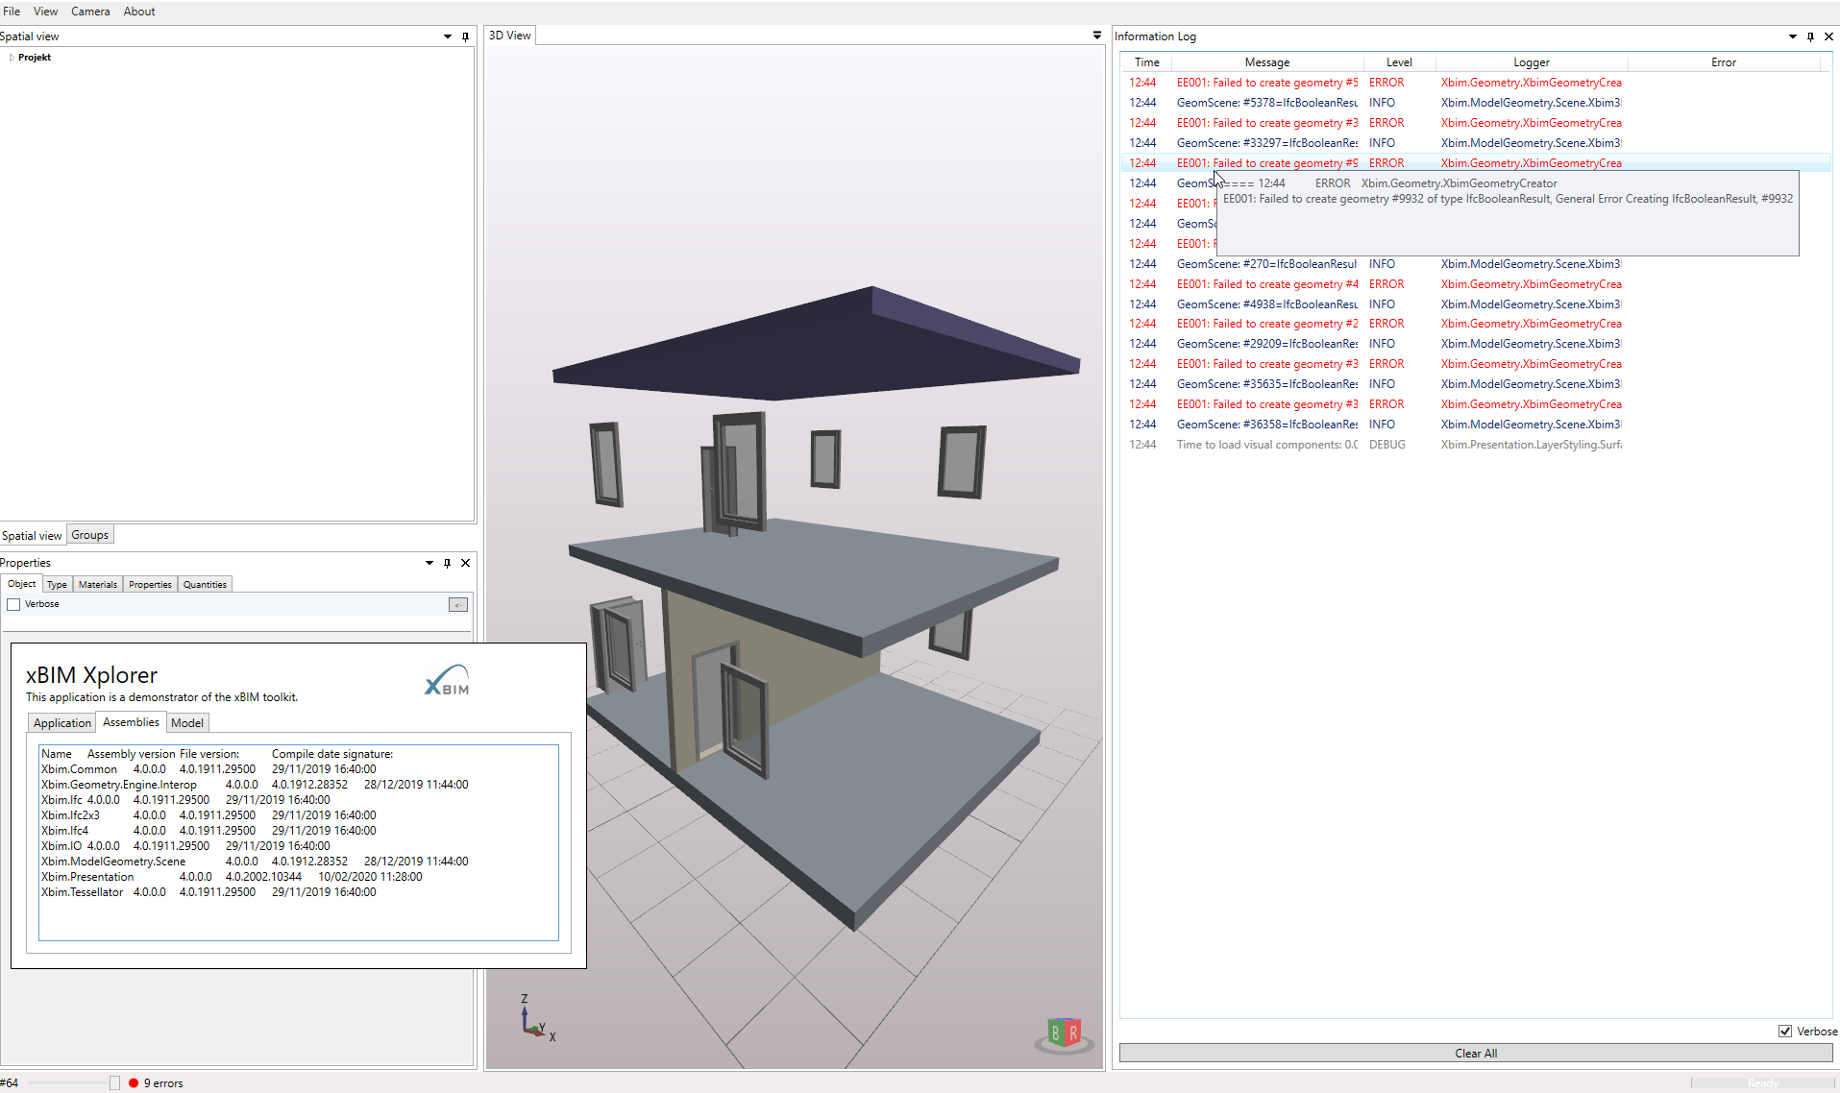The height and width of the screenshot is (1093, 1840).
Task: Open Properties panel options dropdown
Action: [429, 563]
